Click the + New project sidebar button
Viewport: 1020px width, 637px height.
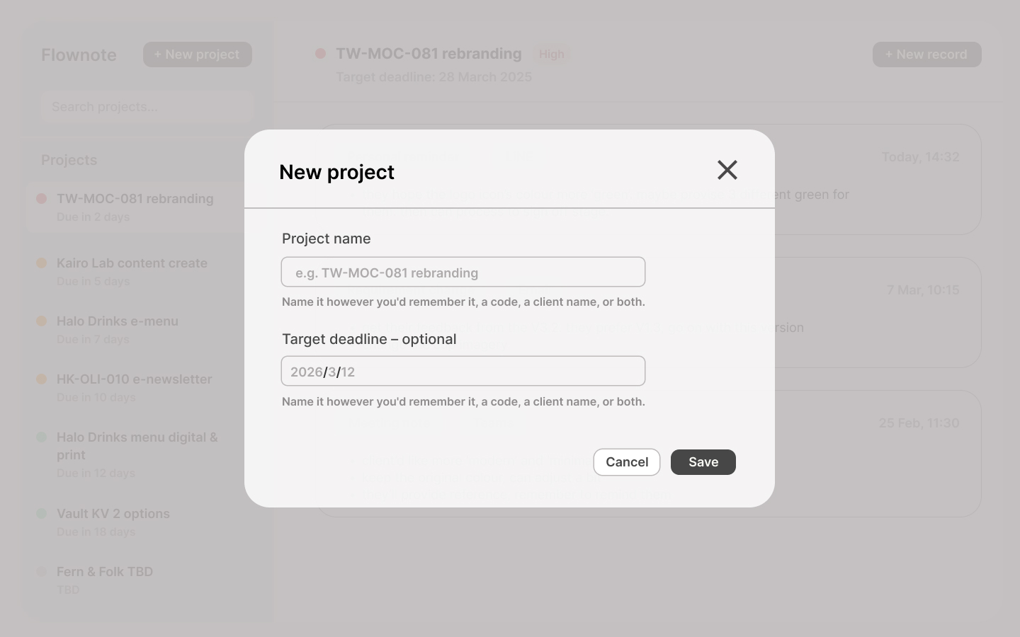pyautogui.click(x=197, y=54)
